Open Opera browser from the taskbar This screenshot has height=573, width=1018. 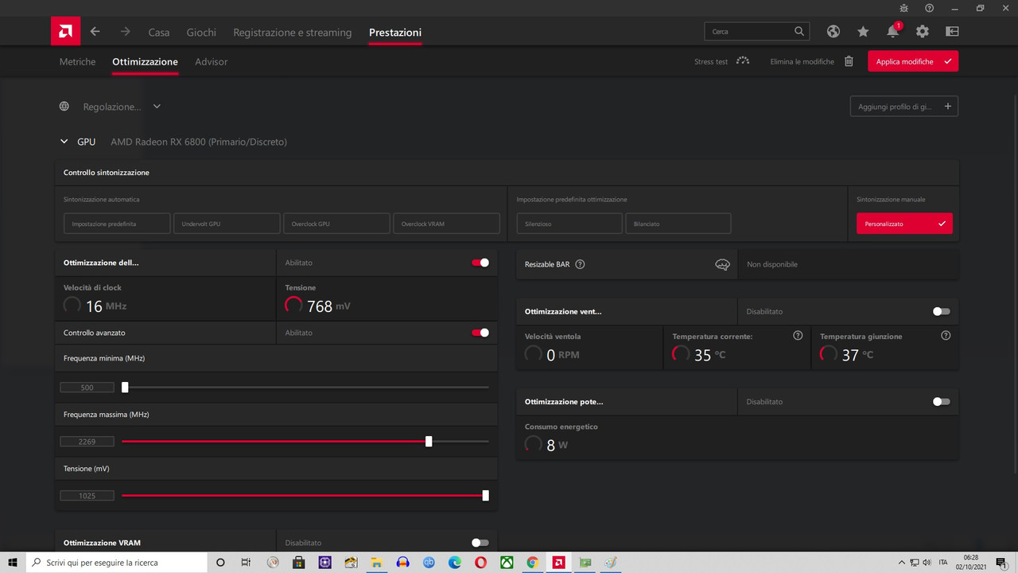point(480,563)
